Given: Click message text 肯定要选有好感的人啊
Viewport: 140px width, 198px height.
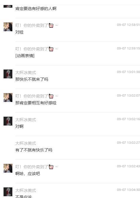Looking at the screenshot, I should pyautogui.click(x=36, y=9).
